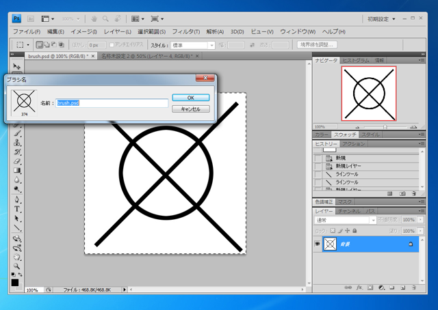This screenshot has height=310, width=438.
Task: Switch to the チャンネル tab
Action: pos(349,211)
